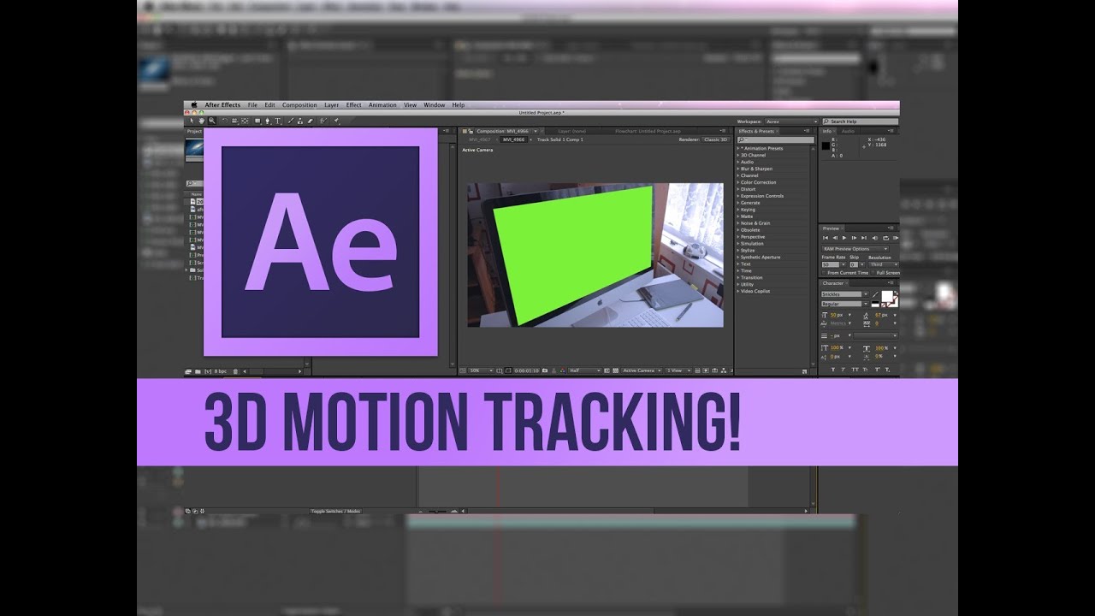Select the Hand tool
The image size is (1095, 616).
tap(202, 121)
